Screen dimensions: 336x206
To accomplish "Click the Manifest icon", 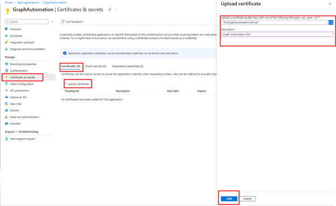I will [6, 123].
